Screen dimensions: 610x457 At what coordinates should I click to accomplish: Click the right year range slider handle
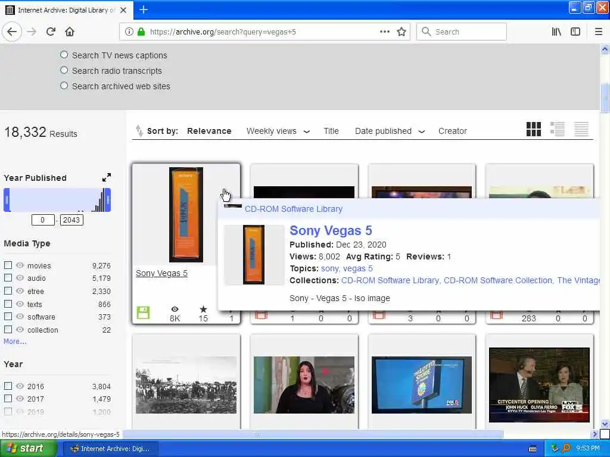[108, 200]
